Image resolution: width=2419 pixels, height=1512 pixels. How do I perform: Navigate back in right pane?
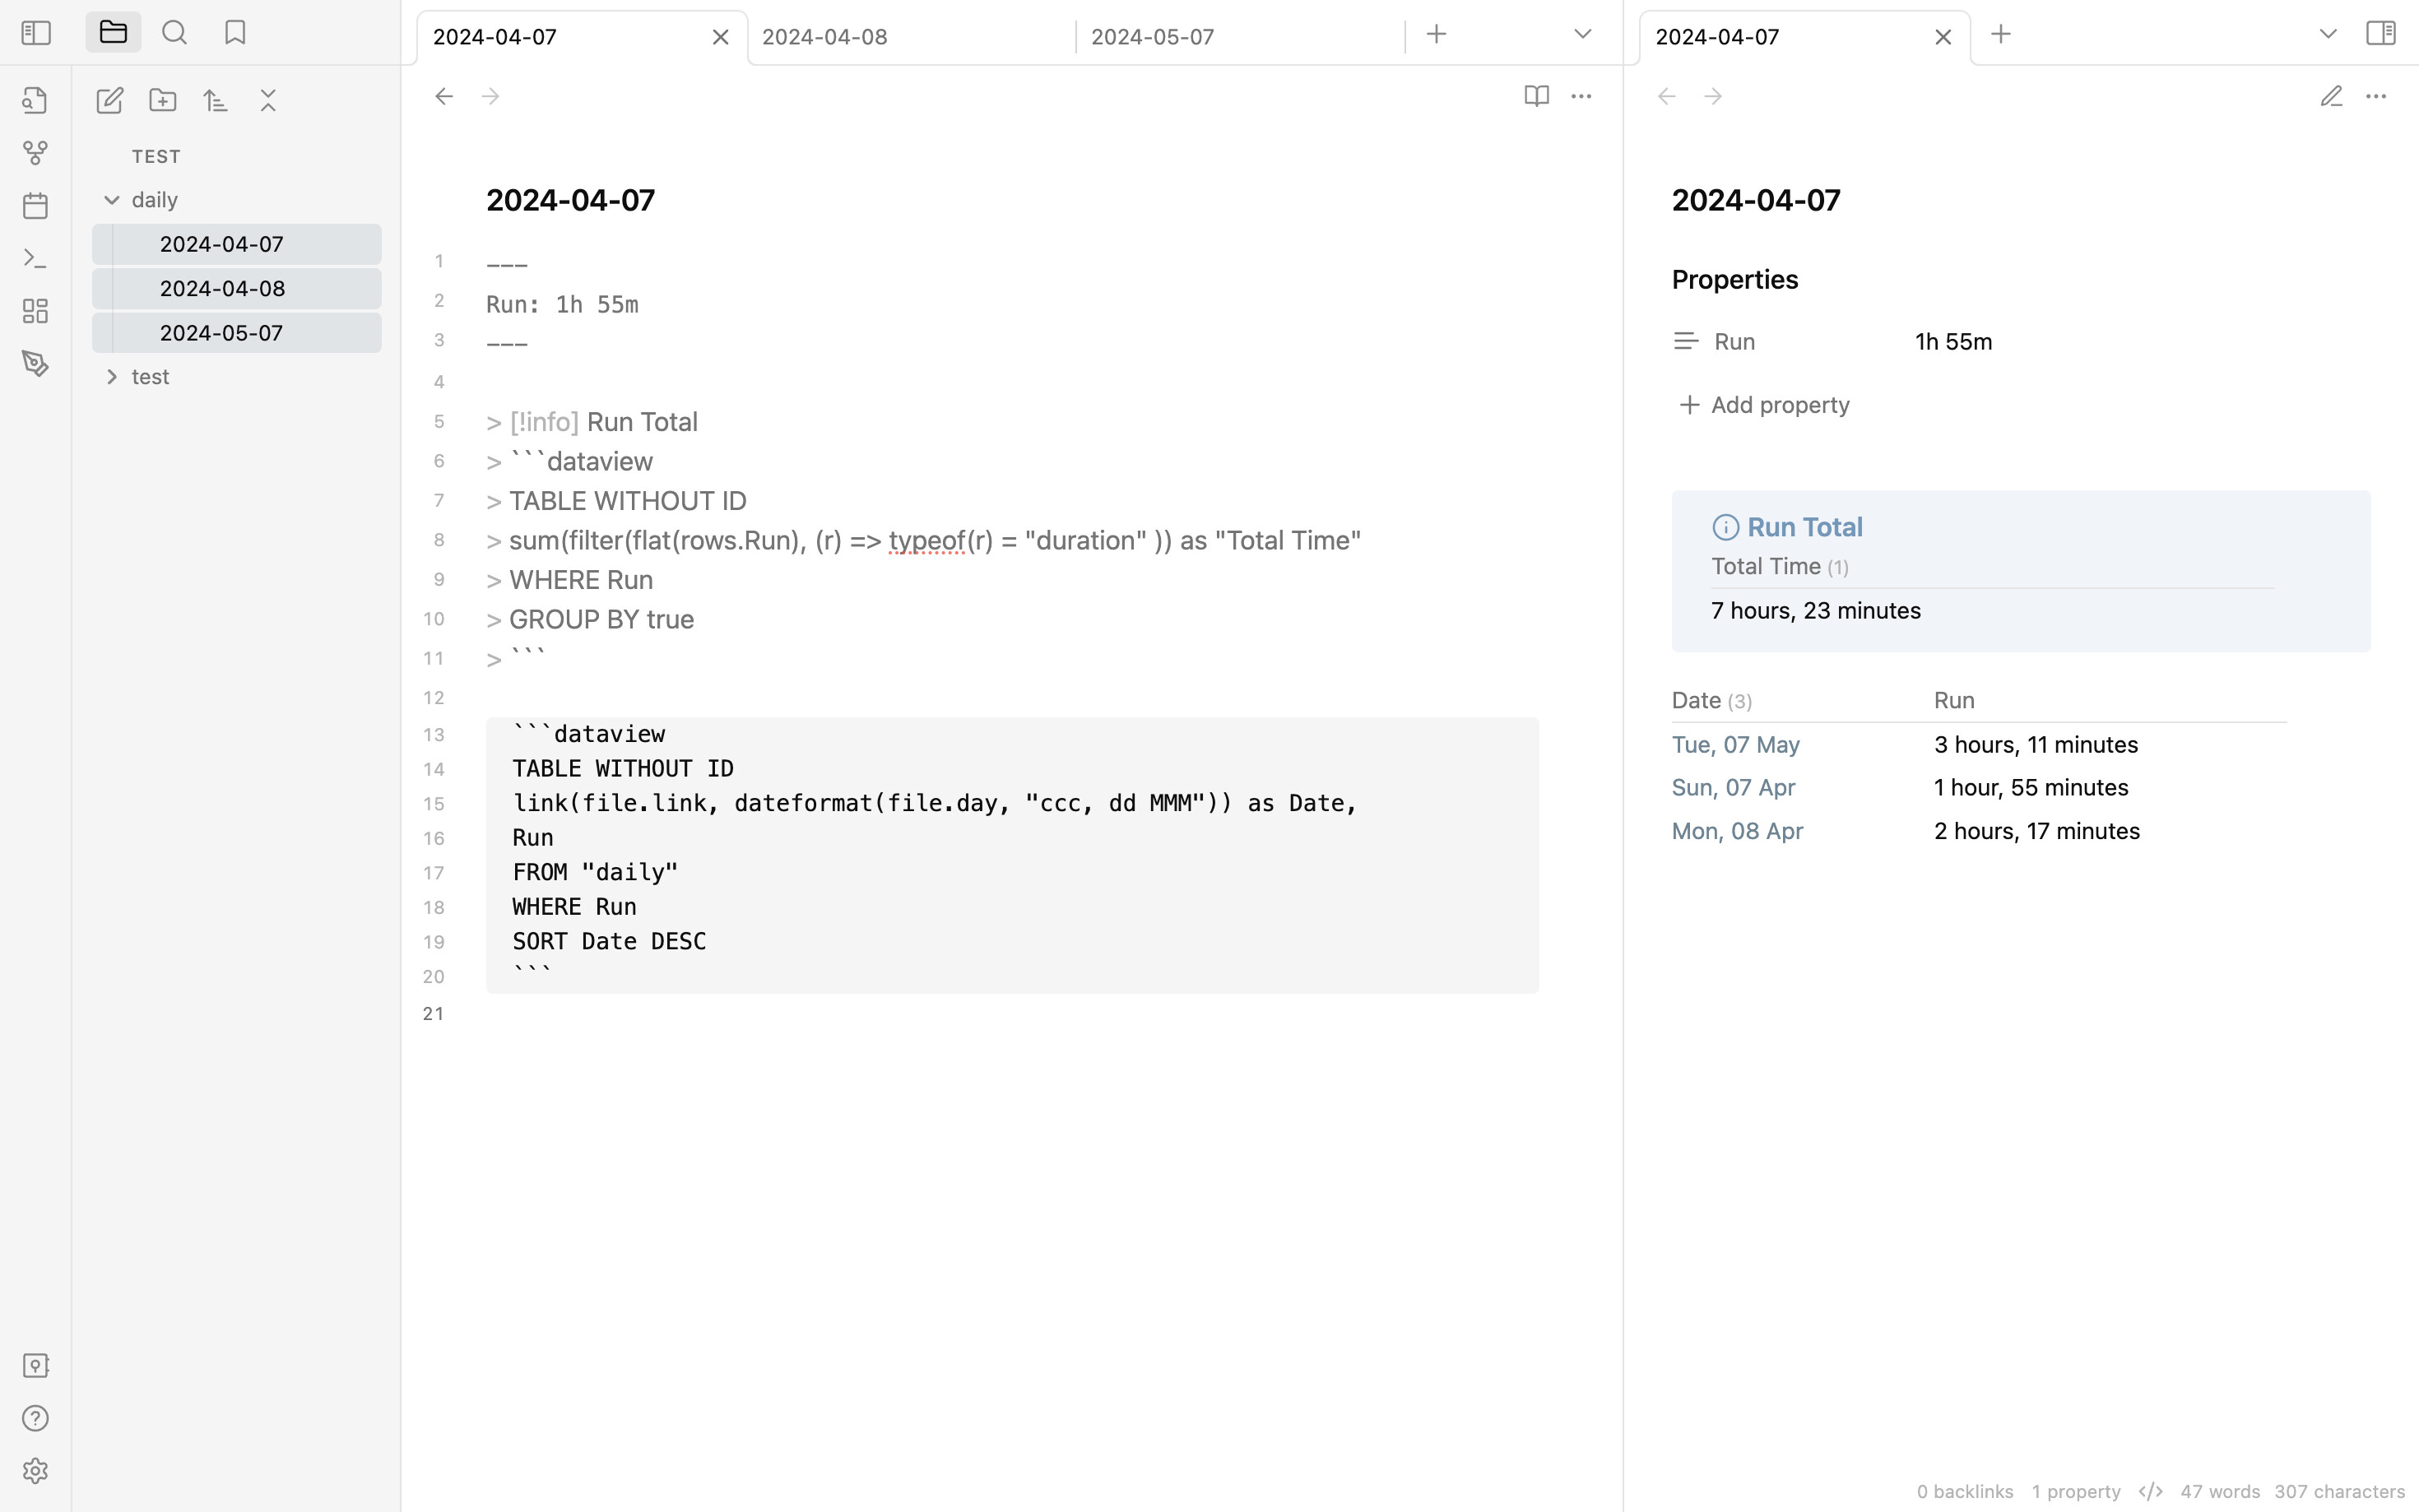coord(1667,97)
